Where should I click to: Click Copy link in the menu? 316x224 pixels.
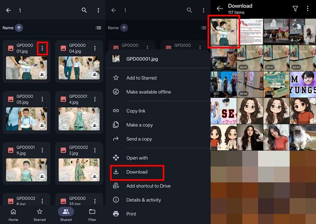pos(137,111)
